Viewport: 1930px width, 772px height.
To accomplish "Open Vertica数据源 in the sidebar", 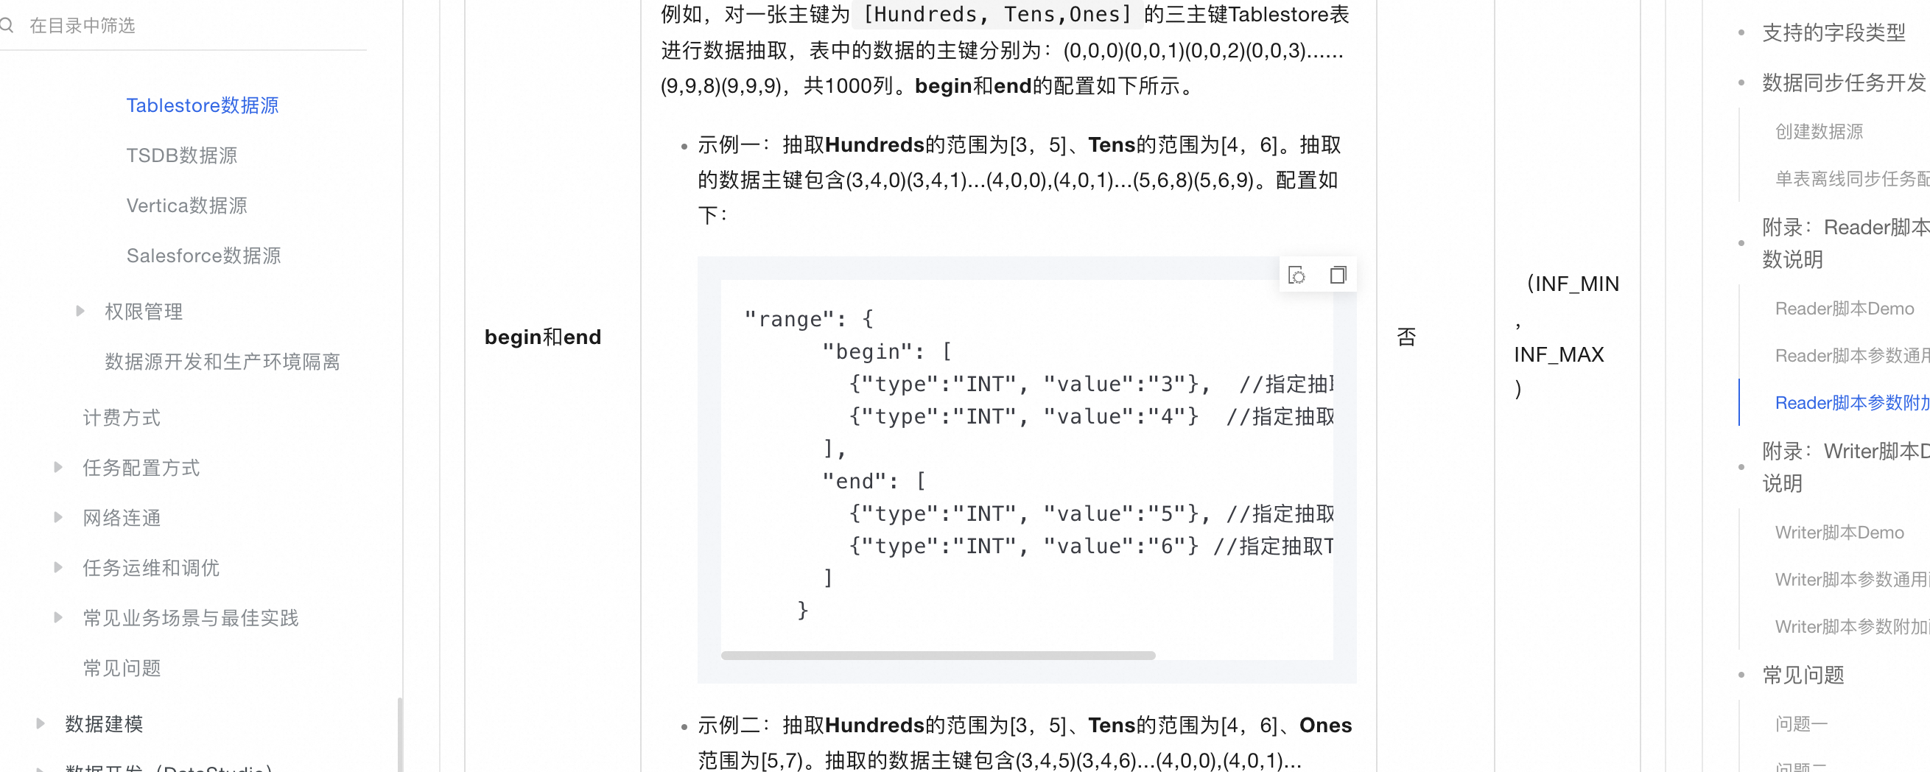I will tap(186, 206).
